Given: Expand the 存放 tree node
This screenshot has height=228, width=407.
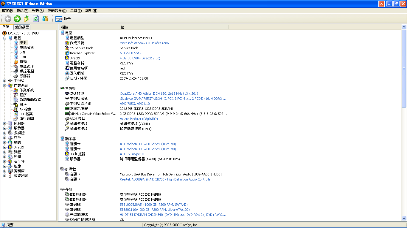Looking at the screenshot, I should click(x=5, y=138).
